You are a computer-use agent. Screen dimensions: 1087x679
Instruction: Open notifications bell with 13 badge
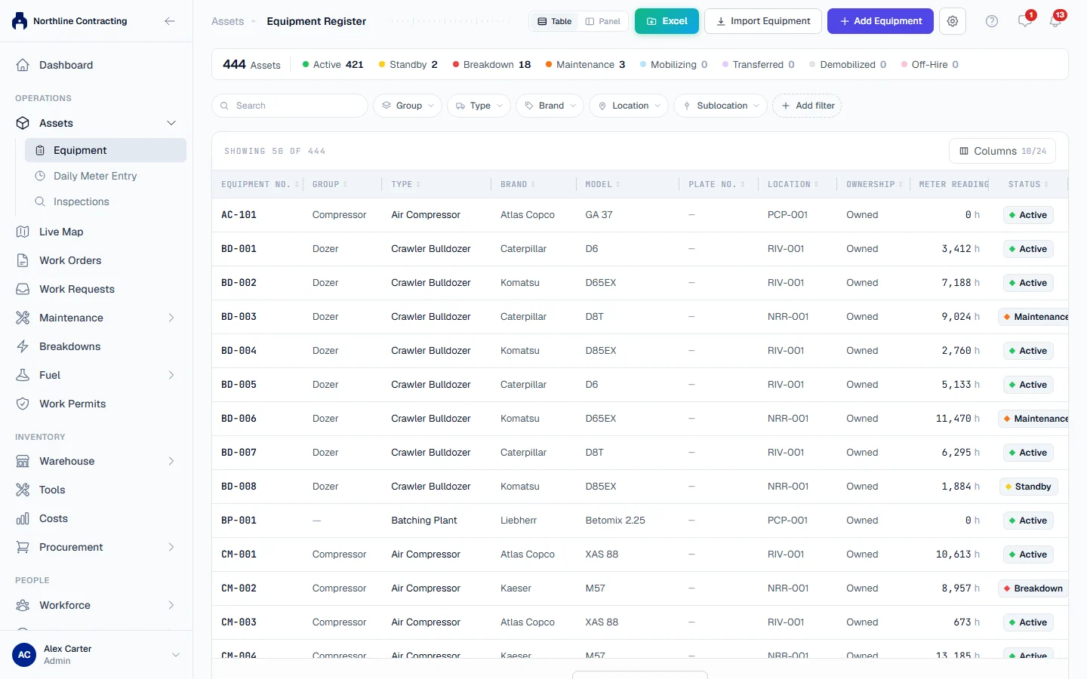[x=1055, y=21]
